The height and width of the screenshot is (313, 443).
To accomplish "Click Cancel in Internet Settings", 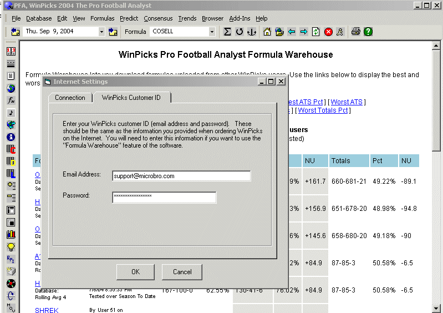I will [182, 272].
